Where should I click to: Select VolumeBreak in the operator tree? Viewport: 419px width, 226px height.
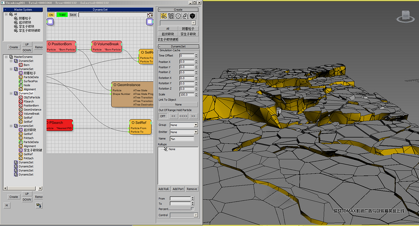tap(31, 114)
